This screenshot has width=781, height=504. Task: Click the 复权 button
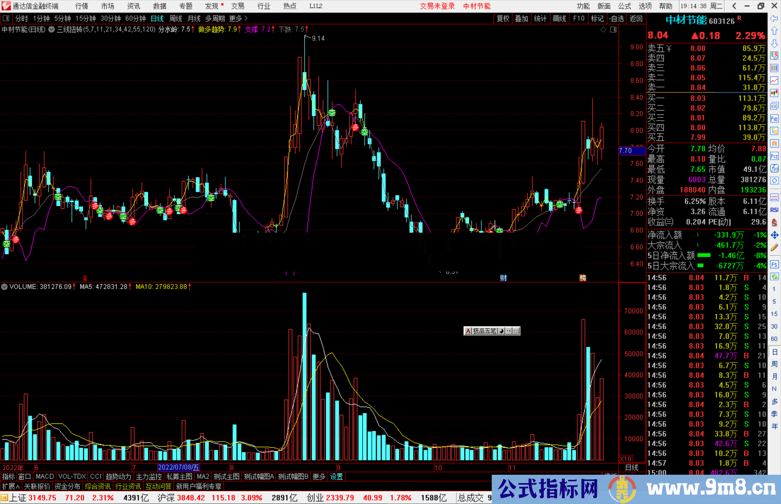[x=503, y=18]
